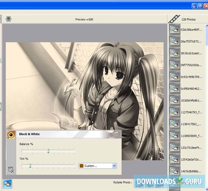Select thumbnail icon for 1127546793_f...
Screen dimensions: 208x191
174,112
